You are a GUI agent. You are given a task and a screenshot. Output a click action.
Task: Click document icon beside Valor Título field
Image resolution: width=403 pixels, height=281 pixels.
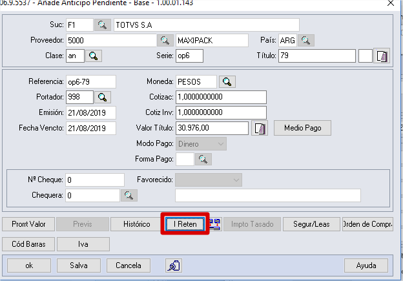260,128
